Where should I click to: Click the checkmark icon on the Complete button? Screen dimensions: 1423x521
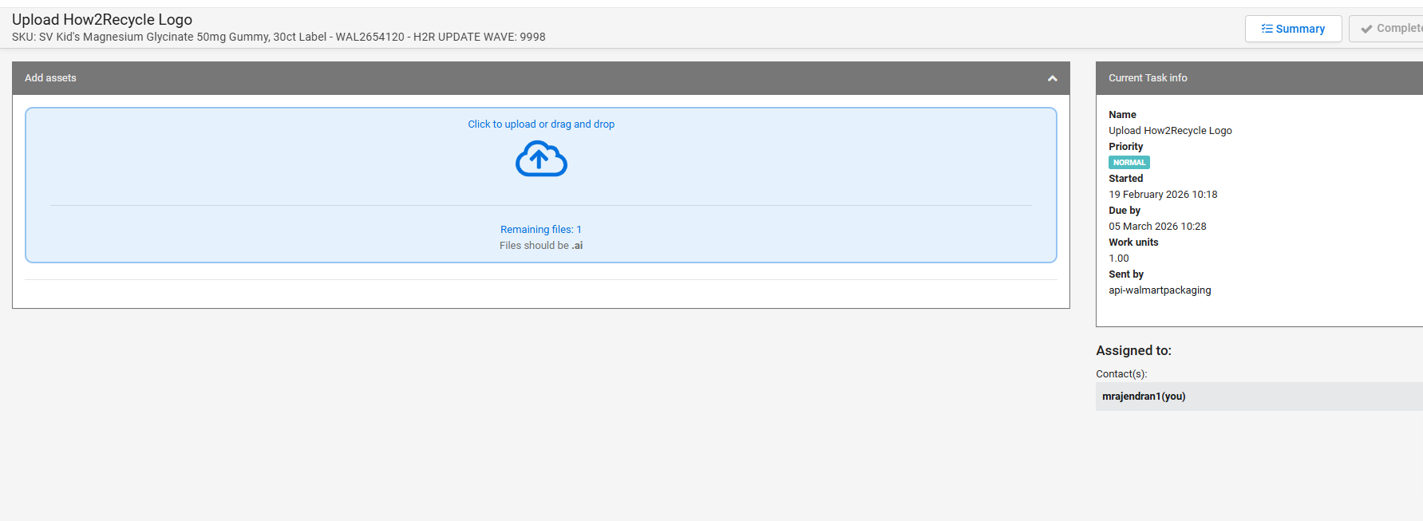pos(1366,29)
